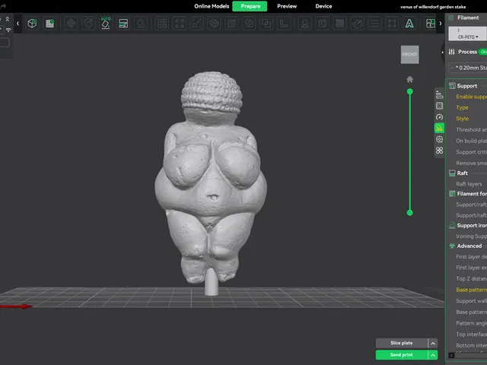The width and height of the screenshot is (487, 365).
Task: Click the overlapping squares mesh boolean icon
Action: pos(266,24)
